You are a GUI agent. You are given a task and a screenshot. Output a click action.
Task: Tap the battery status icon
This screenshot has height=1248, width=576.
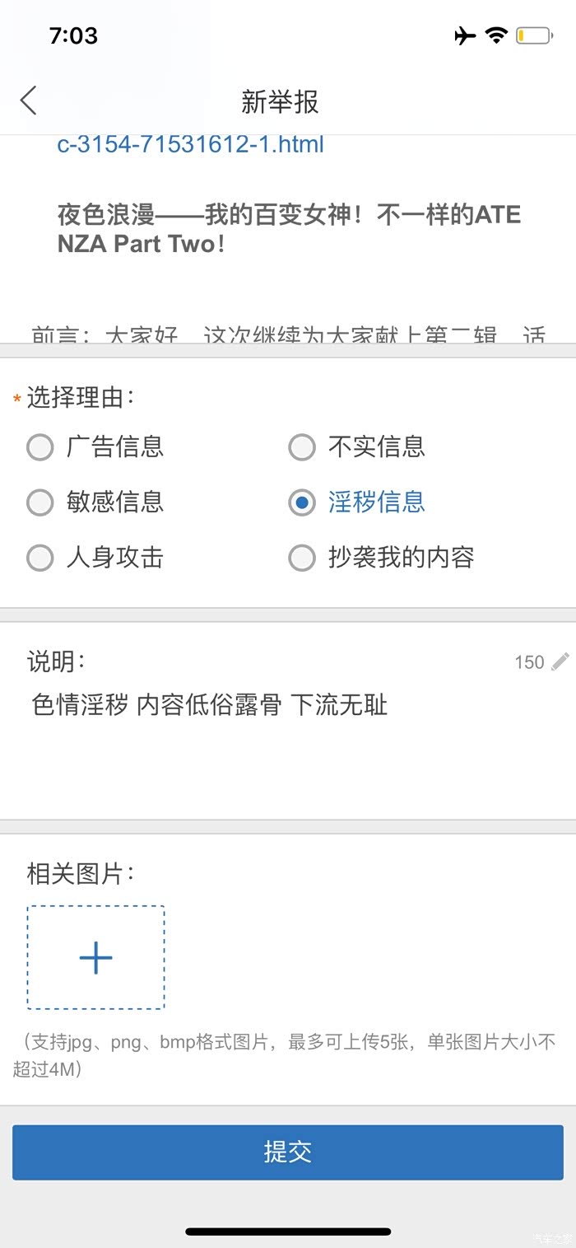coord(533,35)
